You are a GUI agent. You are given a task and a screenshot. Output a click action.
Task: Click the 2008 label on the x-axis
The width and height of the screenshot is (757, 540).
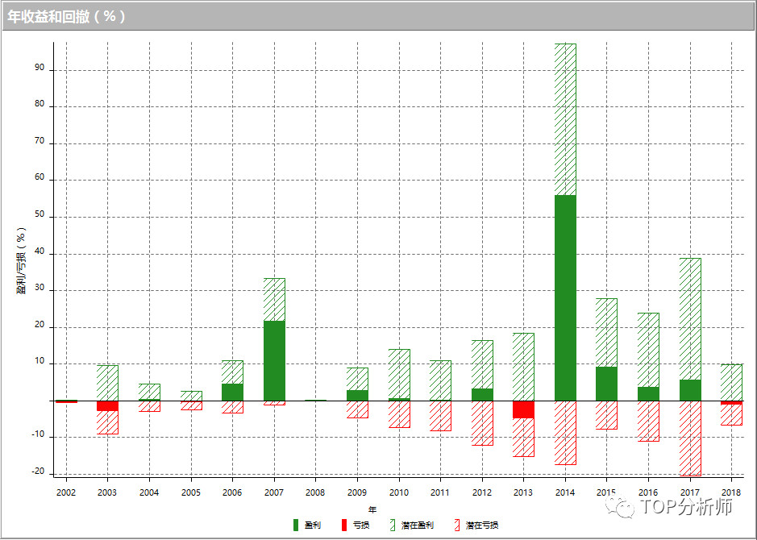point(315,492)
